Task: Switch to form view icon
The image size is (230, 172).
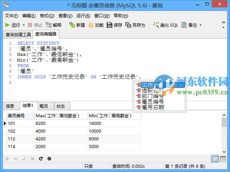Action: [x=223, y=159]
